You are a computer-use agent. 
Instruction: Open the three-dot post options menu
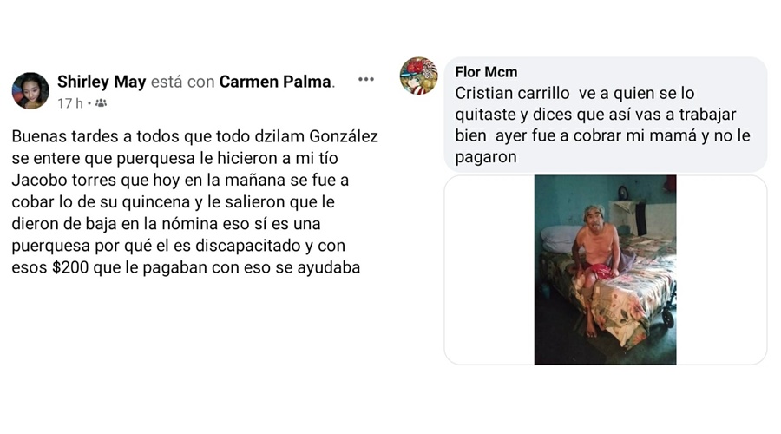coord(366,80)
